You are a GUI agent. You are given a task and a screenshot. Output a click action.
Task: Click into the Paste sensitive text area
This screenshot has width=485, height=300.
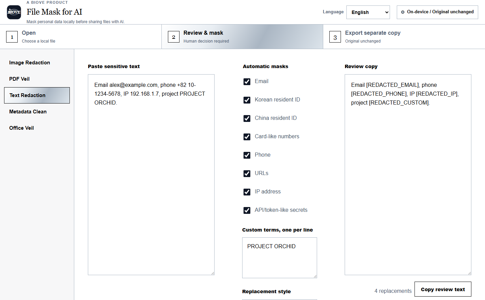151,175
